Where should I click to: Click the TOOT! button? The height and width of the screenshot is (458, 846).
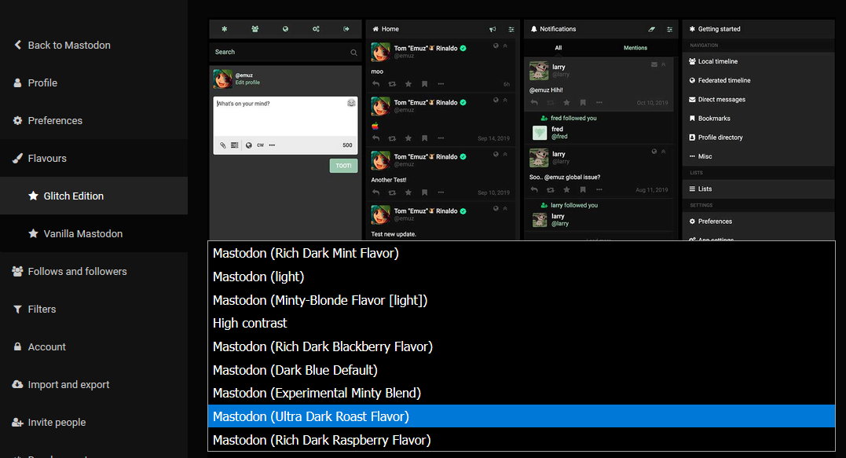pyautogui.click(x=344, y=166)
